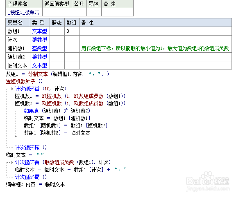Click the 置随机数种子 code line
The height and width of the screenshot is (197, 243).
(24, 81)
